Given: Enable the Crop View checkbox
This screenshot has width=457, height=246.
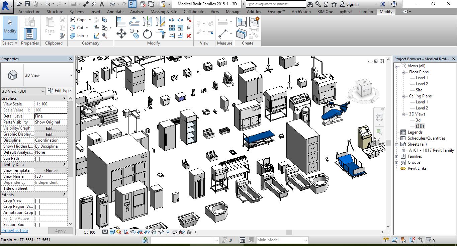Looking at the screenshot, I should point(37,201).
